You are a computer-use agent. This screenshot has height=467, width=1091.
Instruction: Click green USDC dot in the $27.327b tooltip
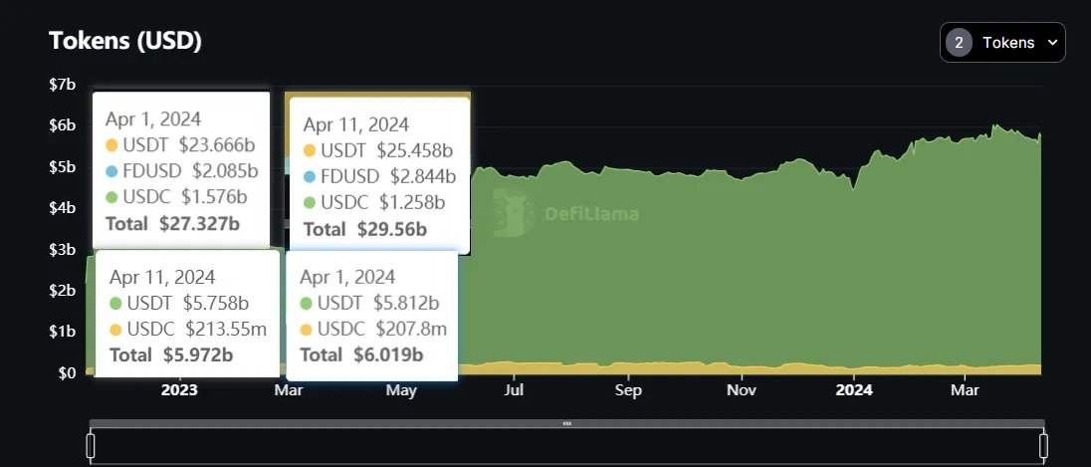[x=113, y=196]
